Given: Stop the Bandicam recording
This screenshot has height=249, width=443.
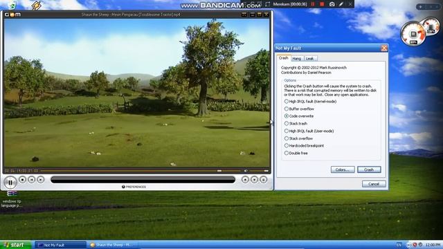Looking at the screenshot, I should tap(322, 4).
